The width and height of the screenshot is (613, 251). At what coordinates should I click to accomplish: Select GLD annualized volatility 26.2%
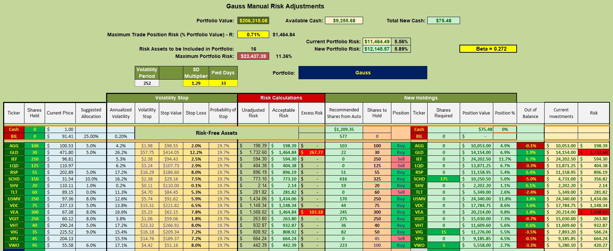(x=121, y=152)
